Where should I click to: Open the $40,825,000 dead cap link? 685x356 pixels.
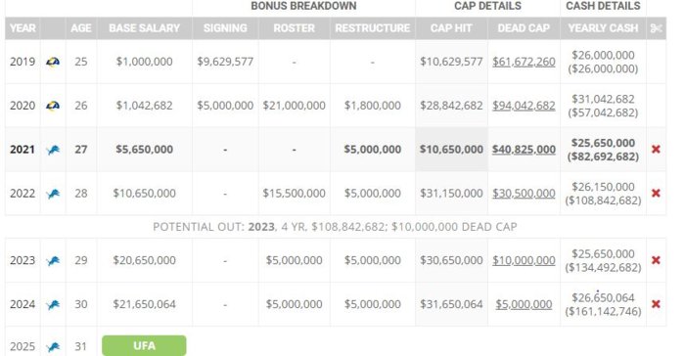coord(524,150)
